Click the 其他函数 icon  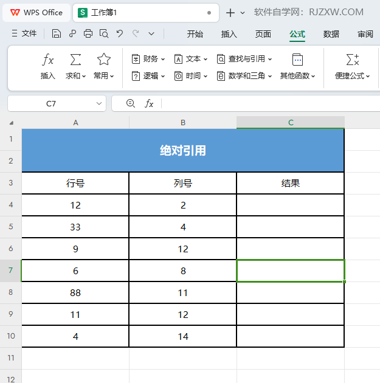pos(297,60)
